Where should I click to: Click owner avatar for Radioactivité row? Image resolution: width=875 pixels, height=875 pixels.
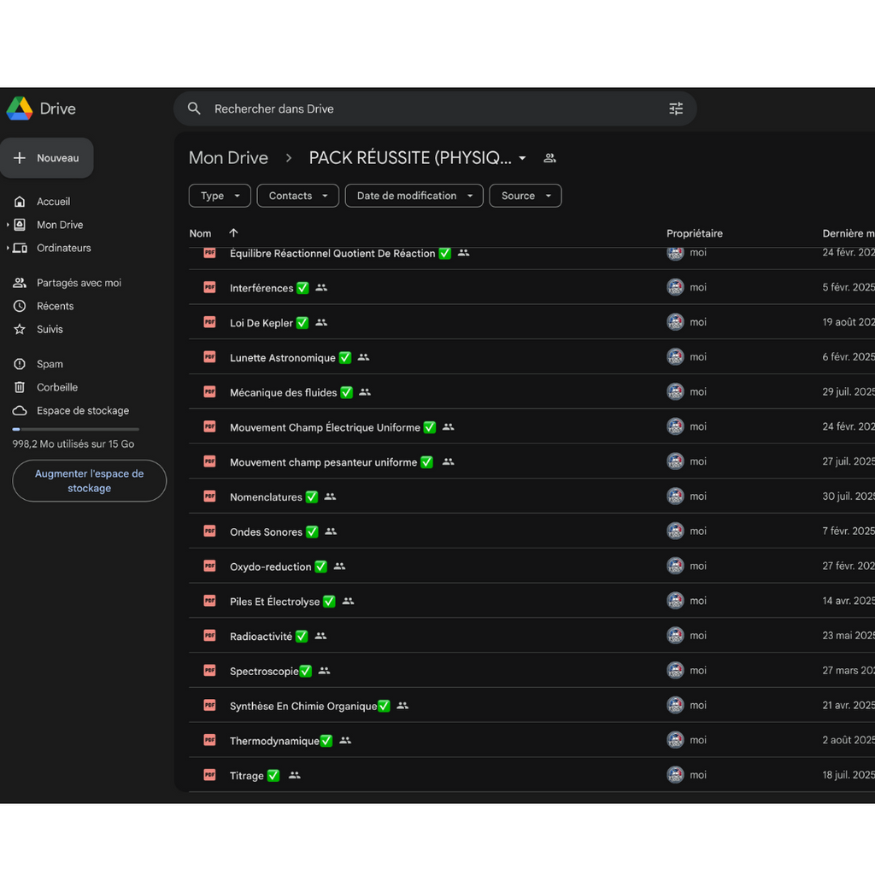[675, 636]
